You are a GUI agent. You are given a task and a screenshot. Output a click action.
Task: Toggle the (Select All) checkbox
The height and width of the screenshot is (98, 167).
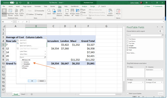pos(23,60)
